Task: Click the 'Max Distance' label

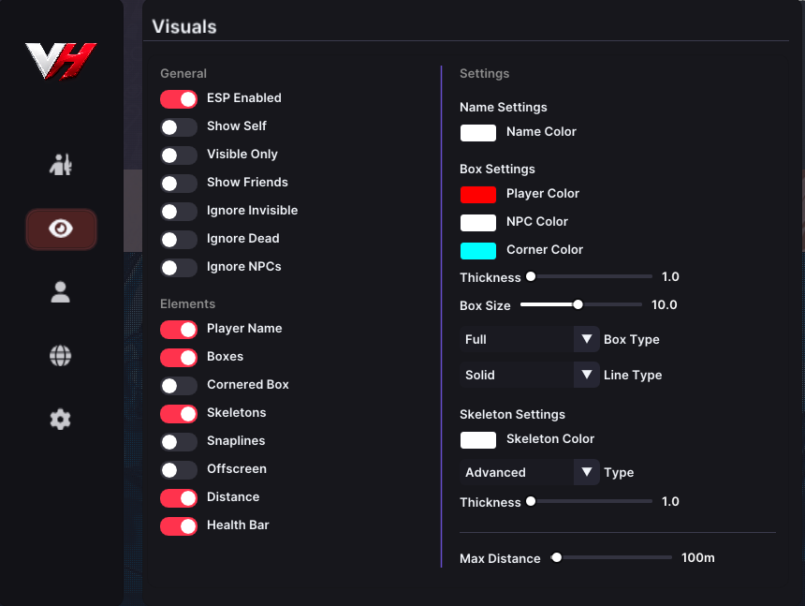Action: [500, 558]
